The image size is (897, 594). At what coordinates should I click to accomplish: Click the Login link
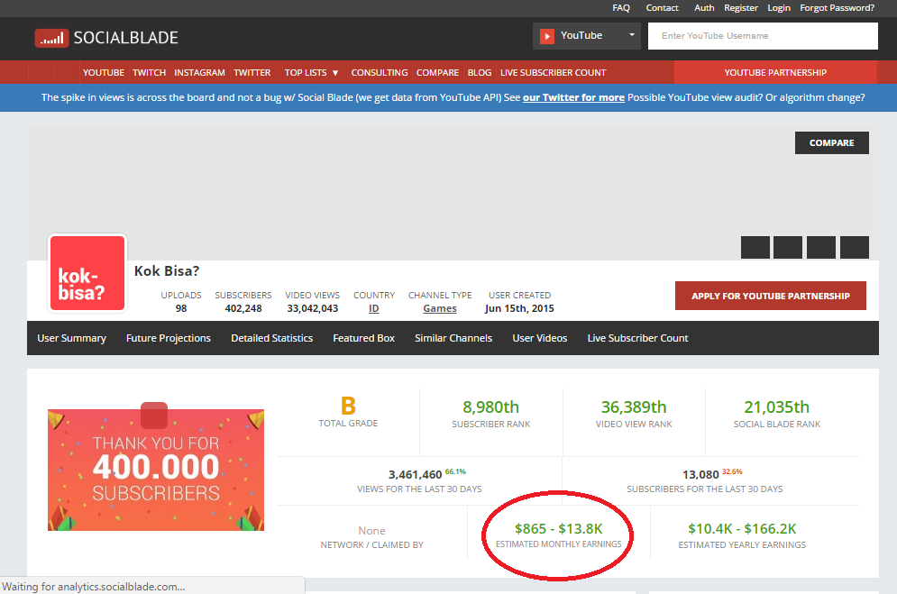779,8
